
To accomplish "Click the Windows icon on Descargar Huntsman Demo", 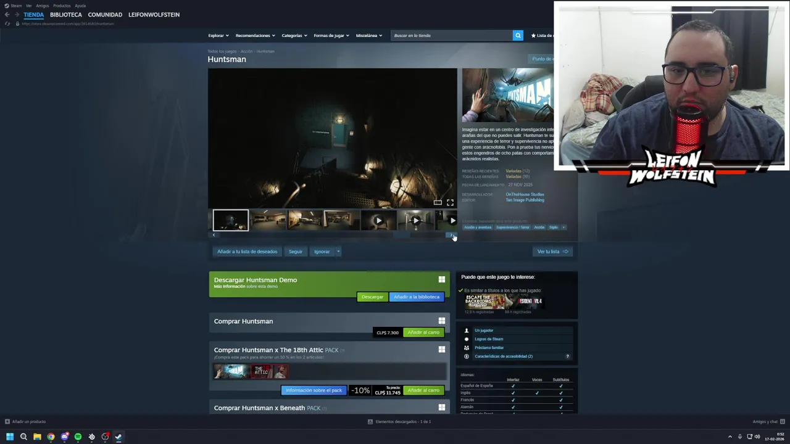I will 441,279.
